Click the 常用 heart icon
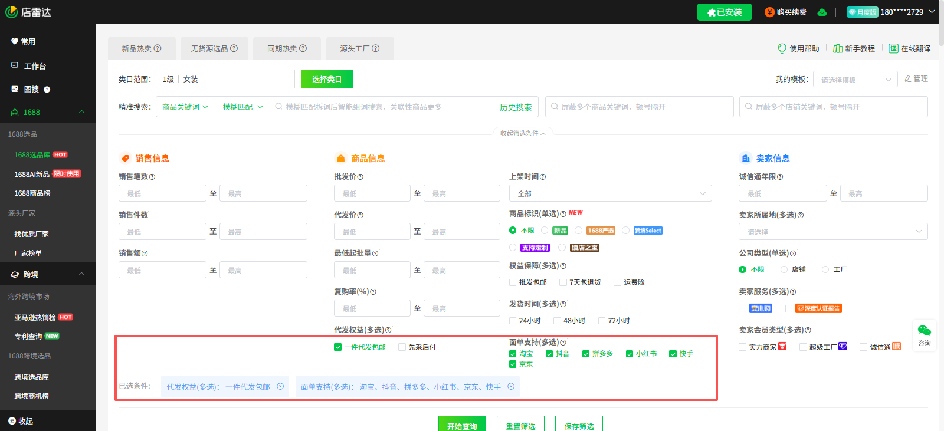944x431 pixels. (x=15, y=41)
